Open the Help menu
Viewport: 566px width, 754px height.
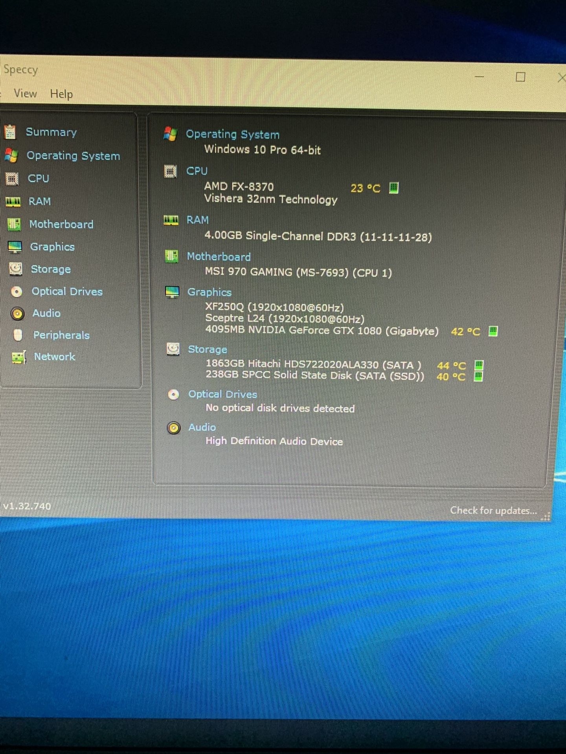pos(61,94)
